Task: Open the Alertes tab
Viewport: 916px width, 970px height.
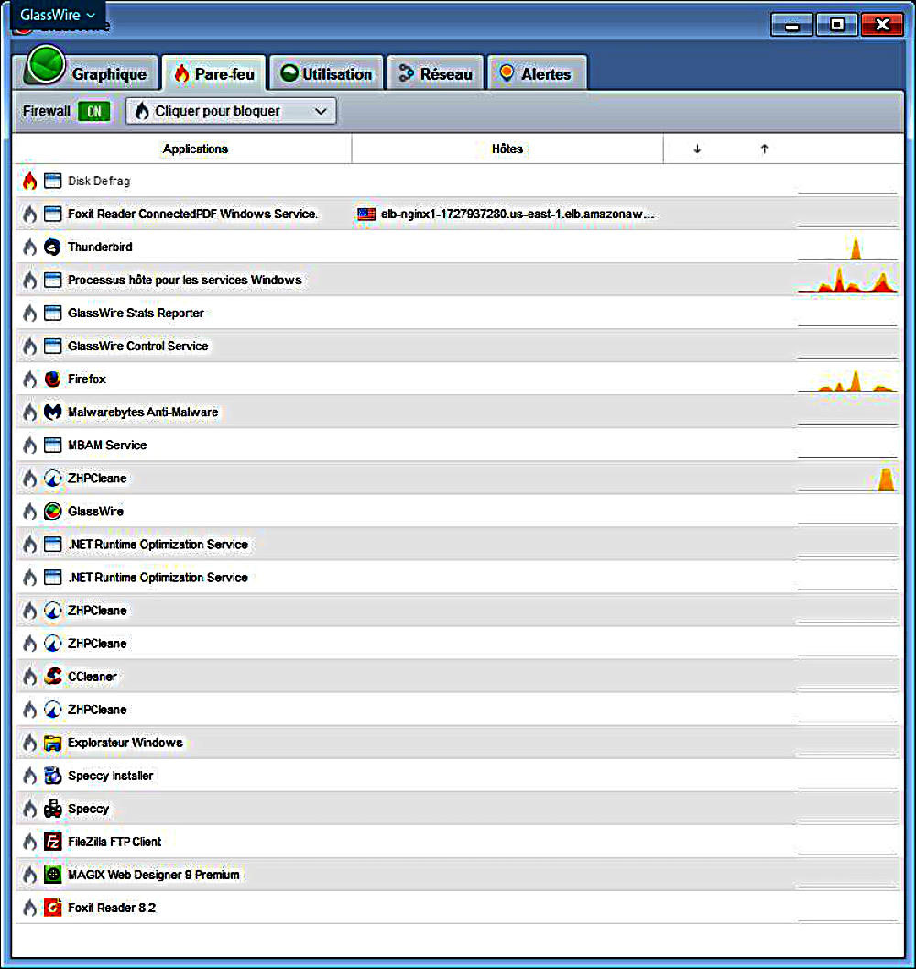Action: tap(537, 73)
